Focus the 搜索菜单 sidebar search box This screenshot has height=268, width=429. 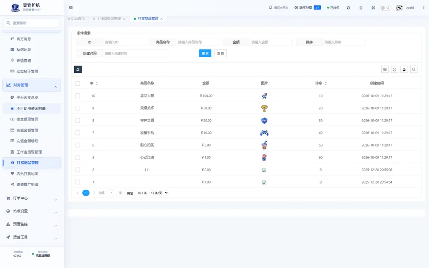click(x=32, y=23)
